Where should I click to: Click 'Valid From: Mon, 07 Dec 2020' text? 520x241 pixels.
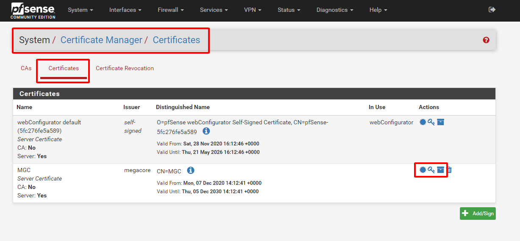209,183
